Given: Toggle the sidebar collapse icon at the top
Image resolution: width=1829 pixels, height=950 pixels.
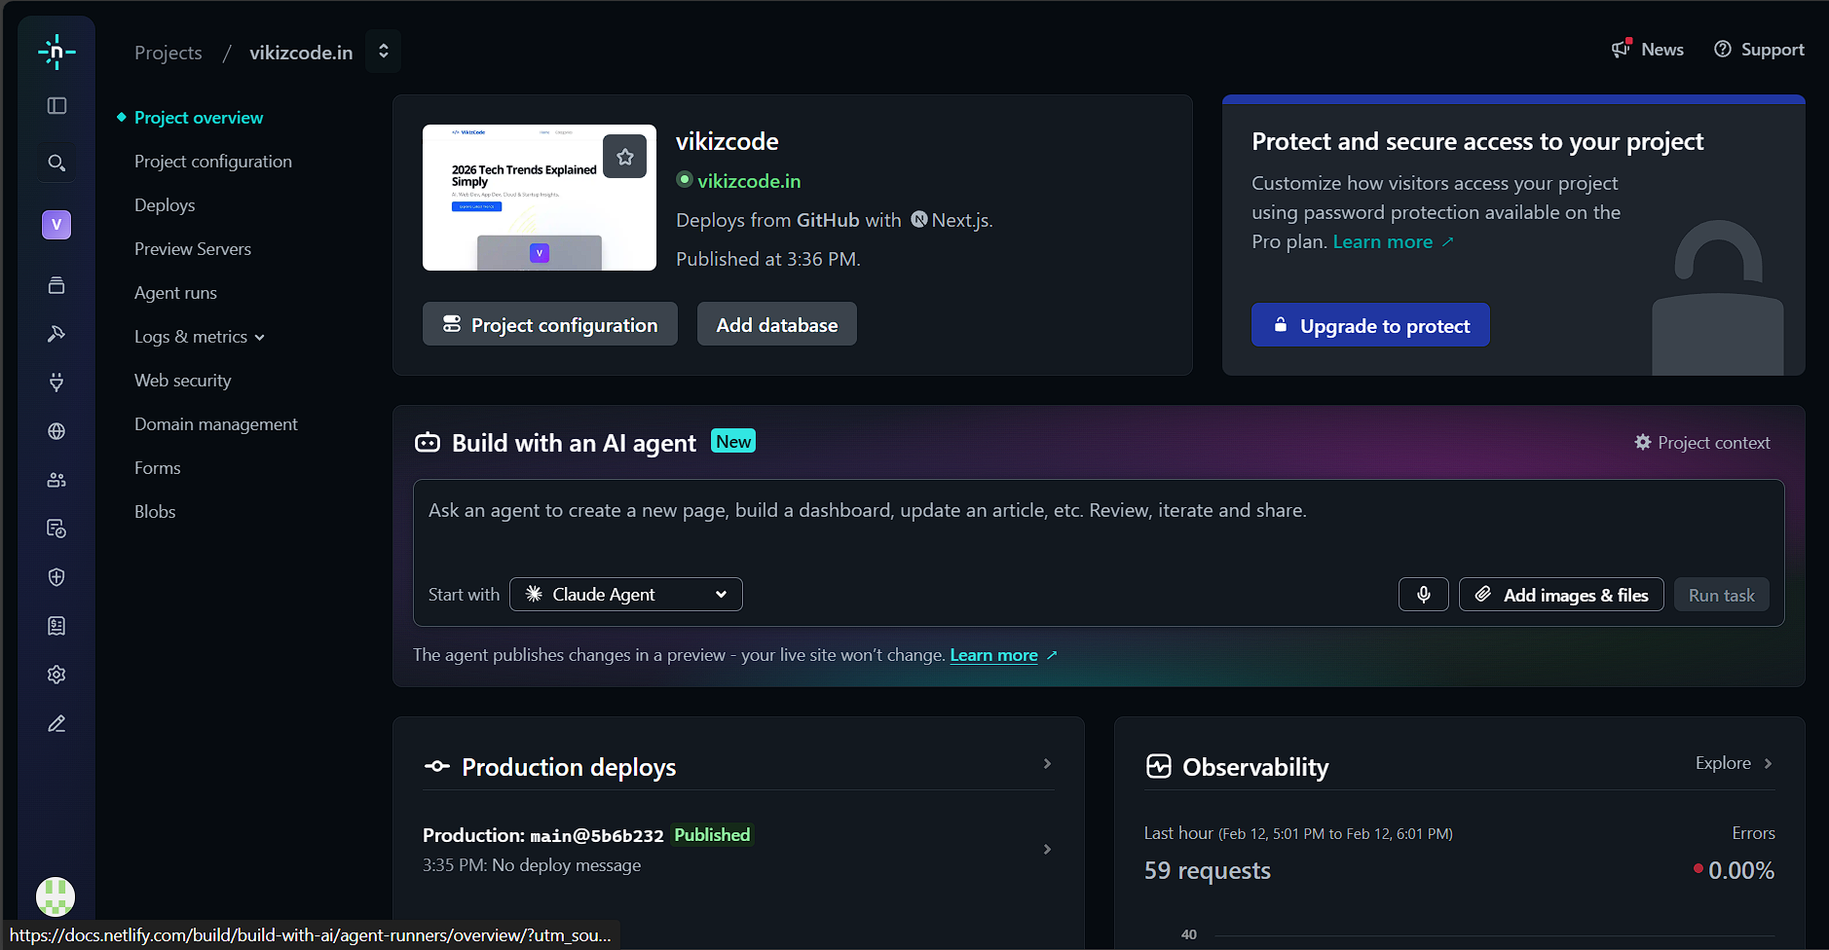Looking at the screenshot, I should [56, 106].
